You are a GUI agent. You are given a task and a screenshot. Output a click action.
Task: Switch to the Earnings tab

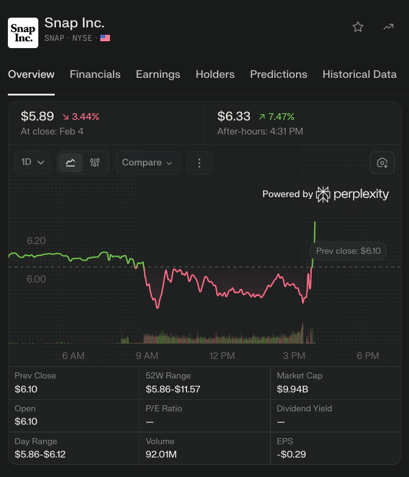(x=158, y=74)
